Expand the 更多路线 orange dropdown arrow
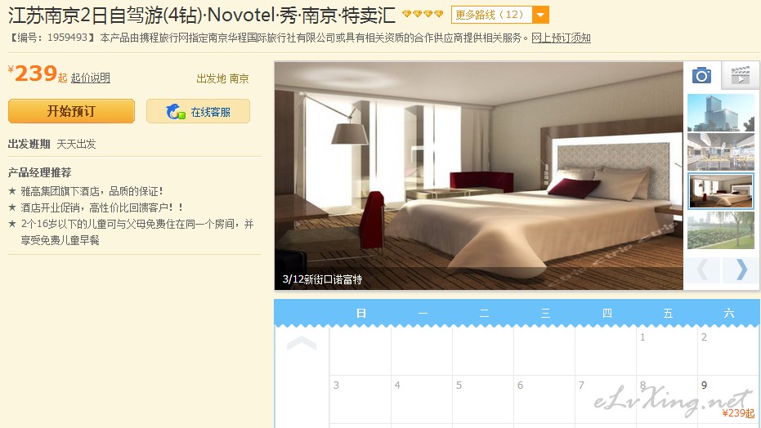 click(540, 15)
